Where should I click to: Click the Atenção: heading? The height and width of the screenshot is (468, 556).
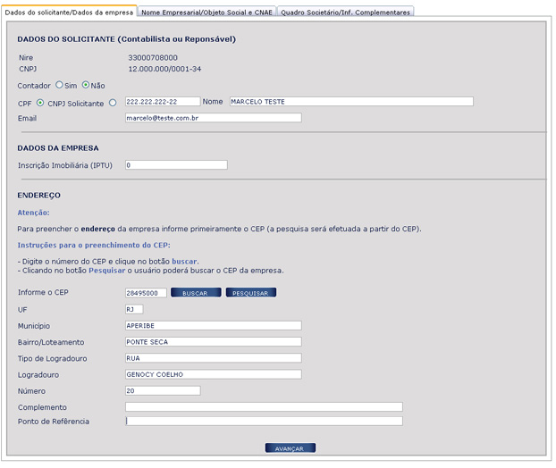coord(34,213)
